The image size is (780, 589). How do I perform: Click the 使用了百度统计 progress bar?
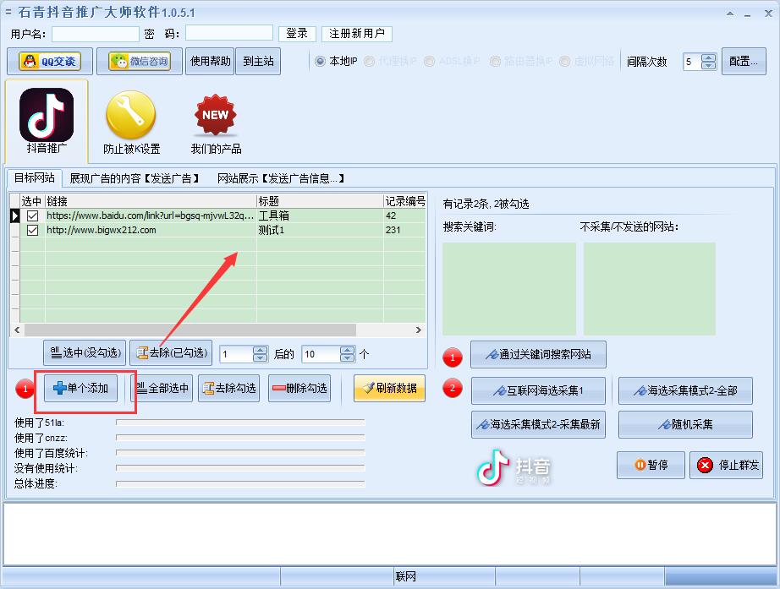[x=240, y=453]
